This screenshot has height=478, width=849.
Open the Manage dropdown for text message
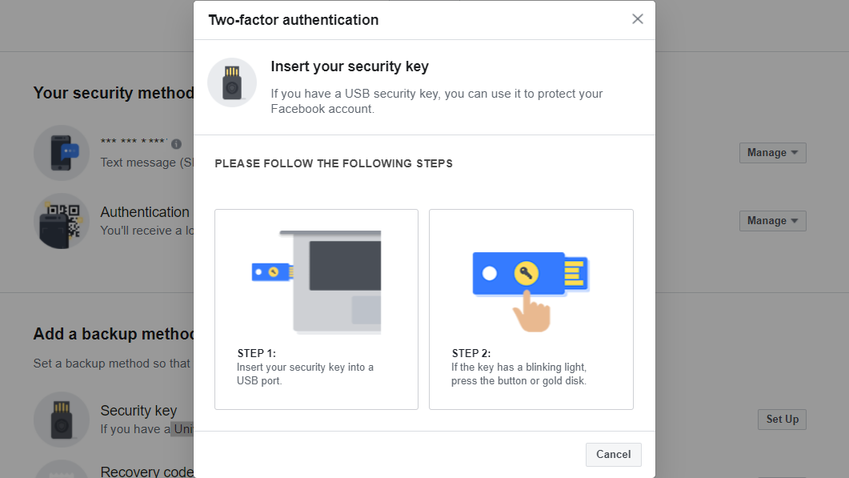click(772, 153)
